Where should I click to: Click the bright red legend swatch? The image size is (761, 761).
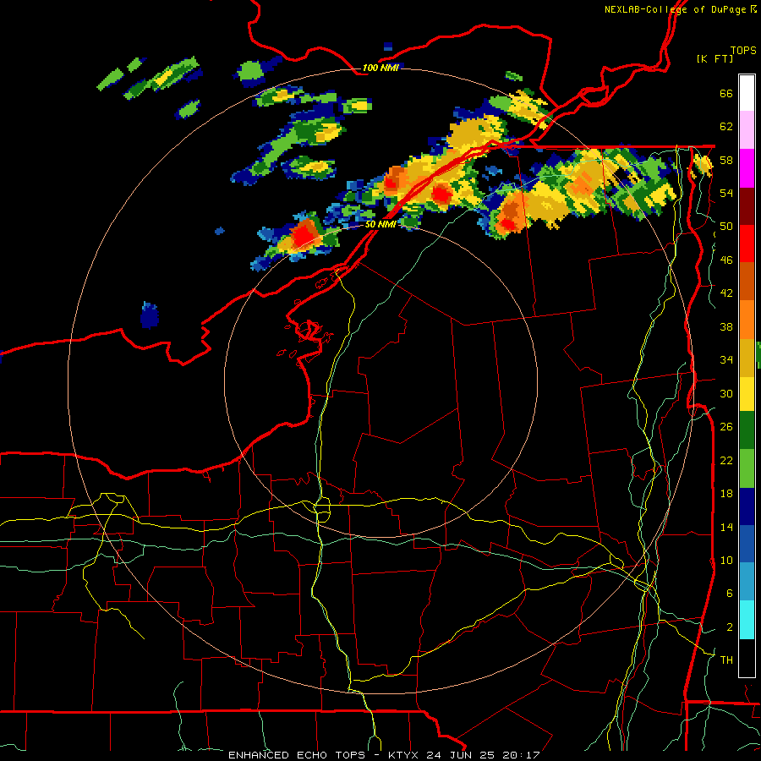pyautogui.click(x=747, y=244)
